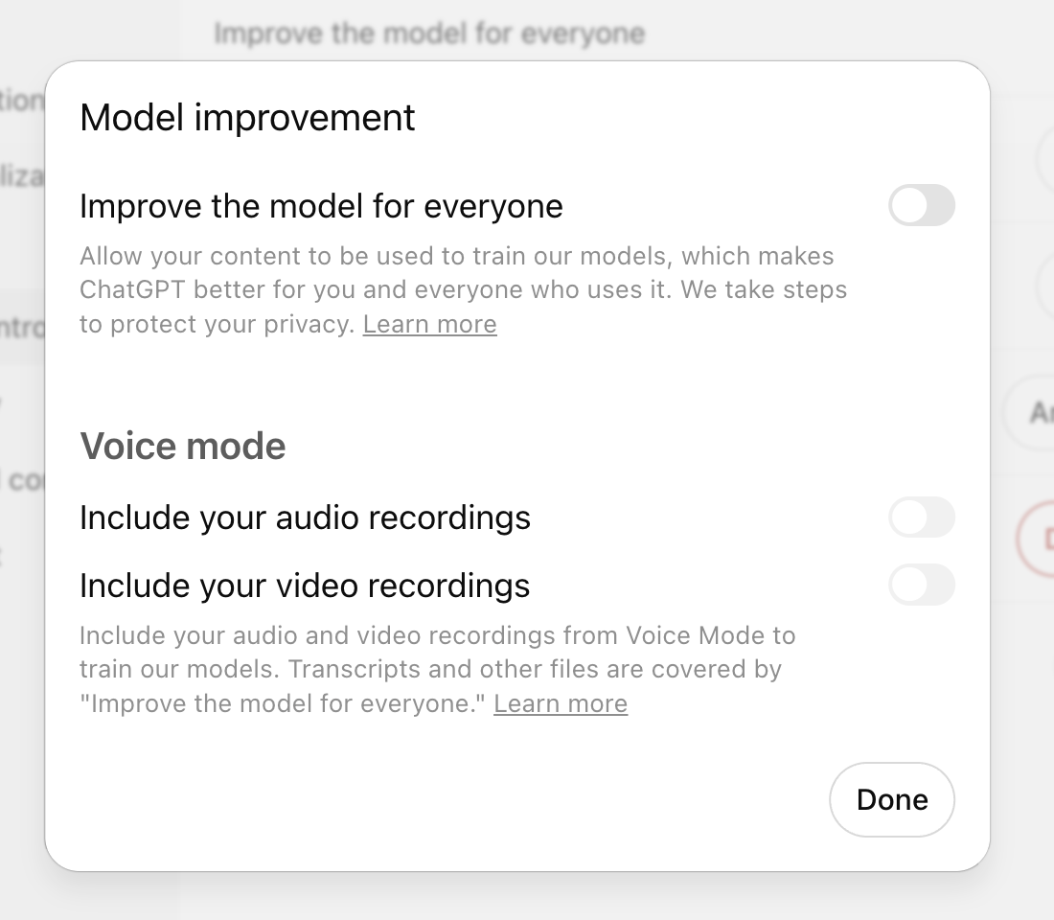Click the Voice mode section heading
The width and height of the screenshot is (1054, 920).
(x=183, y=445)
